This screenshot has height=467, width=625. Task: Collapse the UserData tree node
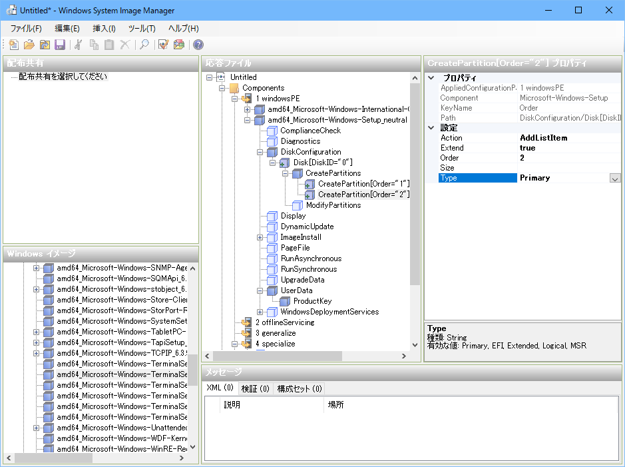click(260, 290)
